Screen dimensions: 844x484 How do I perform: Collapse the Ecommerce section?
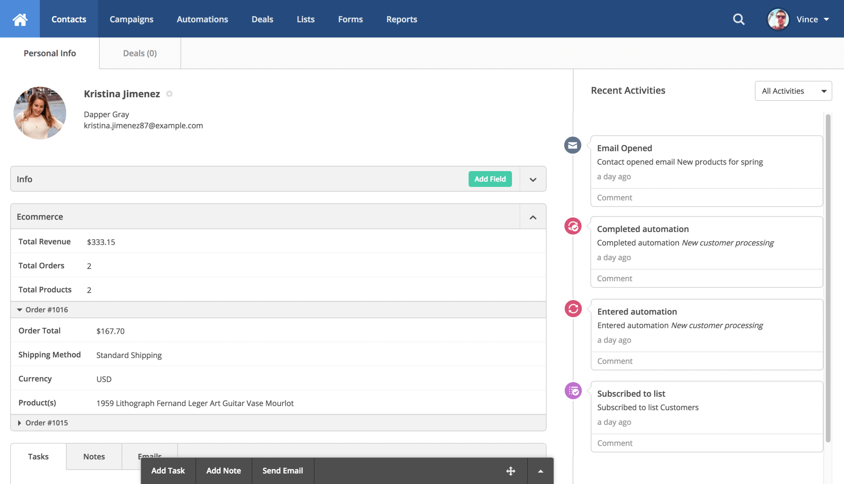(x=533, y=217)
